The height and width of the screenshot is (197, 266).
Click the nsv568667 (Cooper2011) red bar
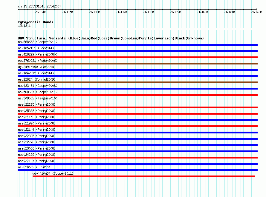(137, 95)
